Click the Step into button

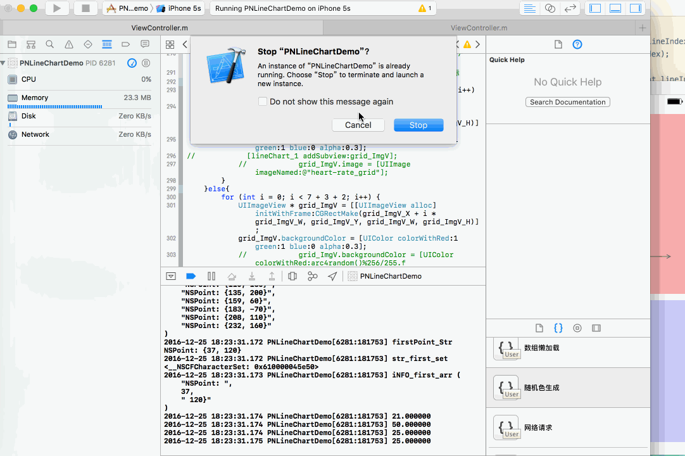point(252,276)
